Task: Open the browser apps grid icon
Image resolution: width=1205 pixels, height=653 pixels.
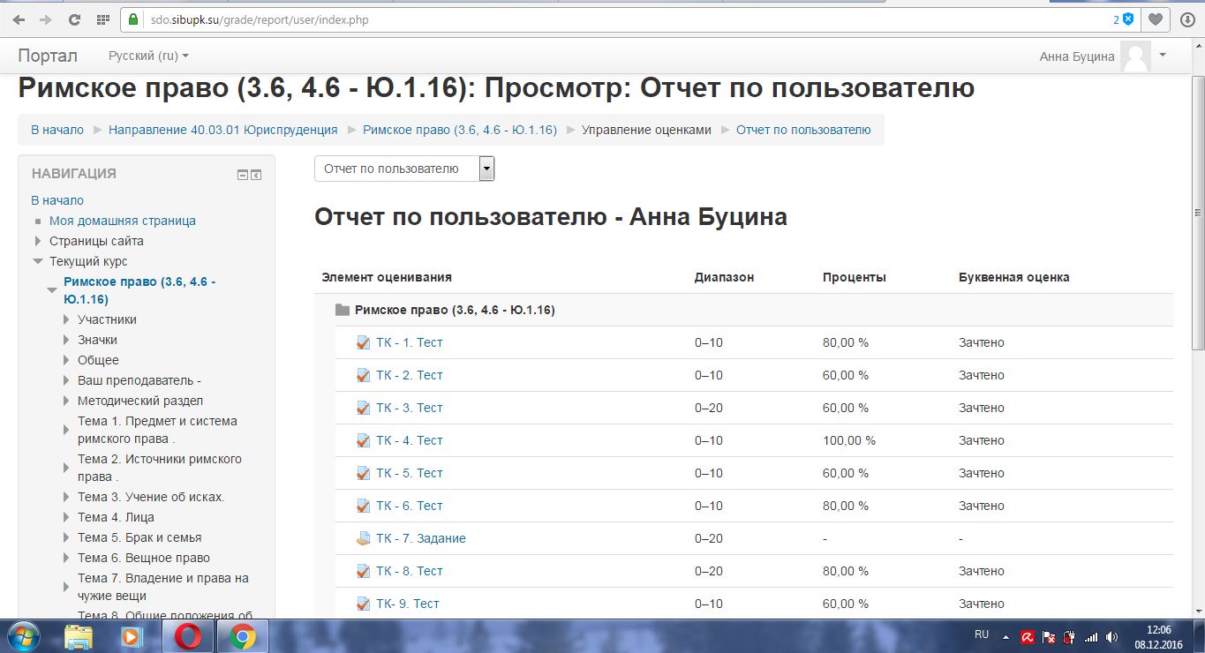Action: point(102,19)
